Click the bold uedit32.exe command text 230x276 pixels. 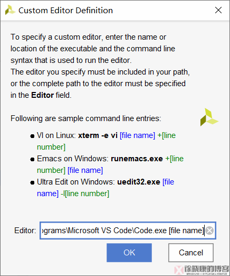pos(139,182)
